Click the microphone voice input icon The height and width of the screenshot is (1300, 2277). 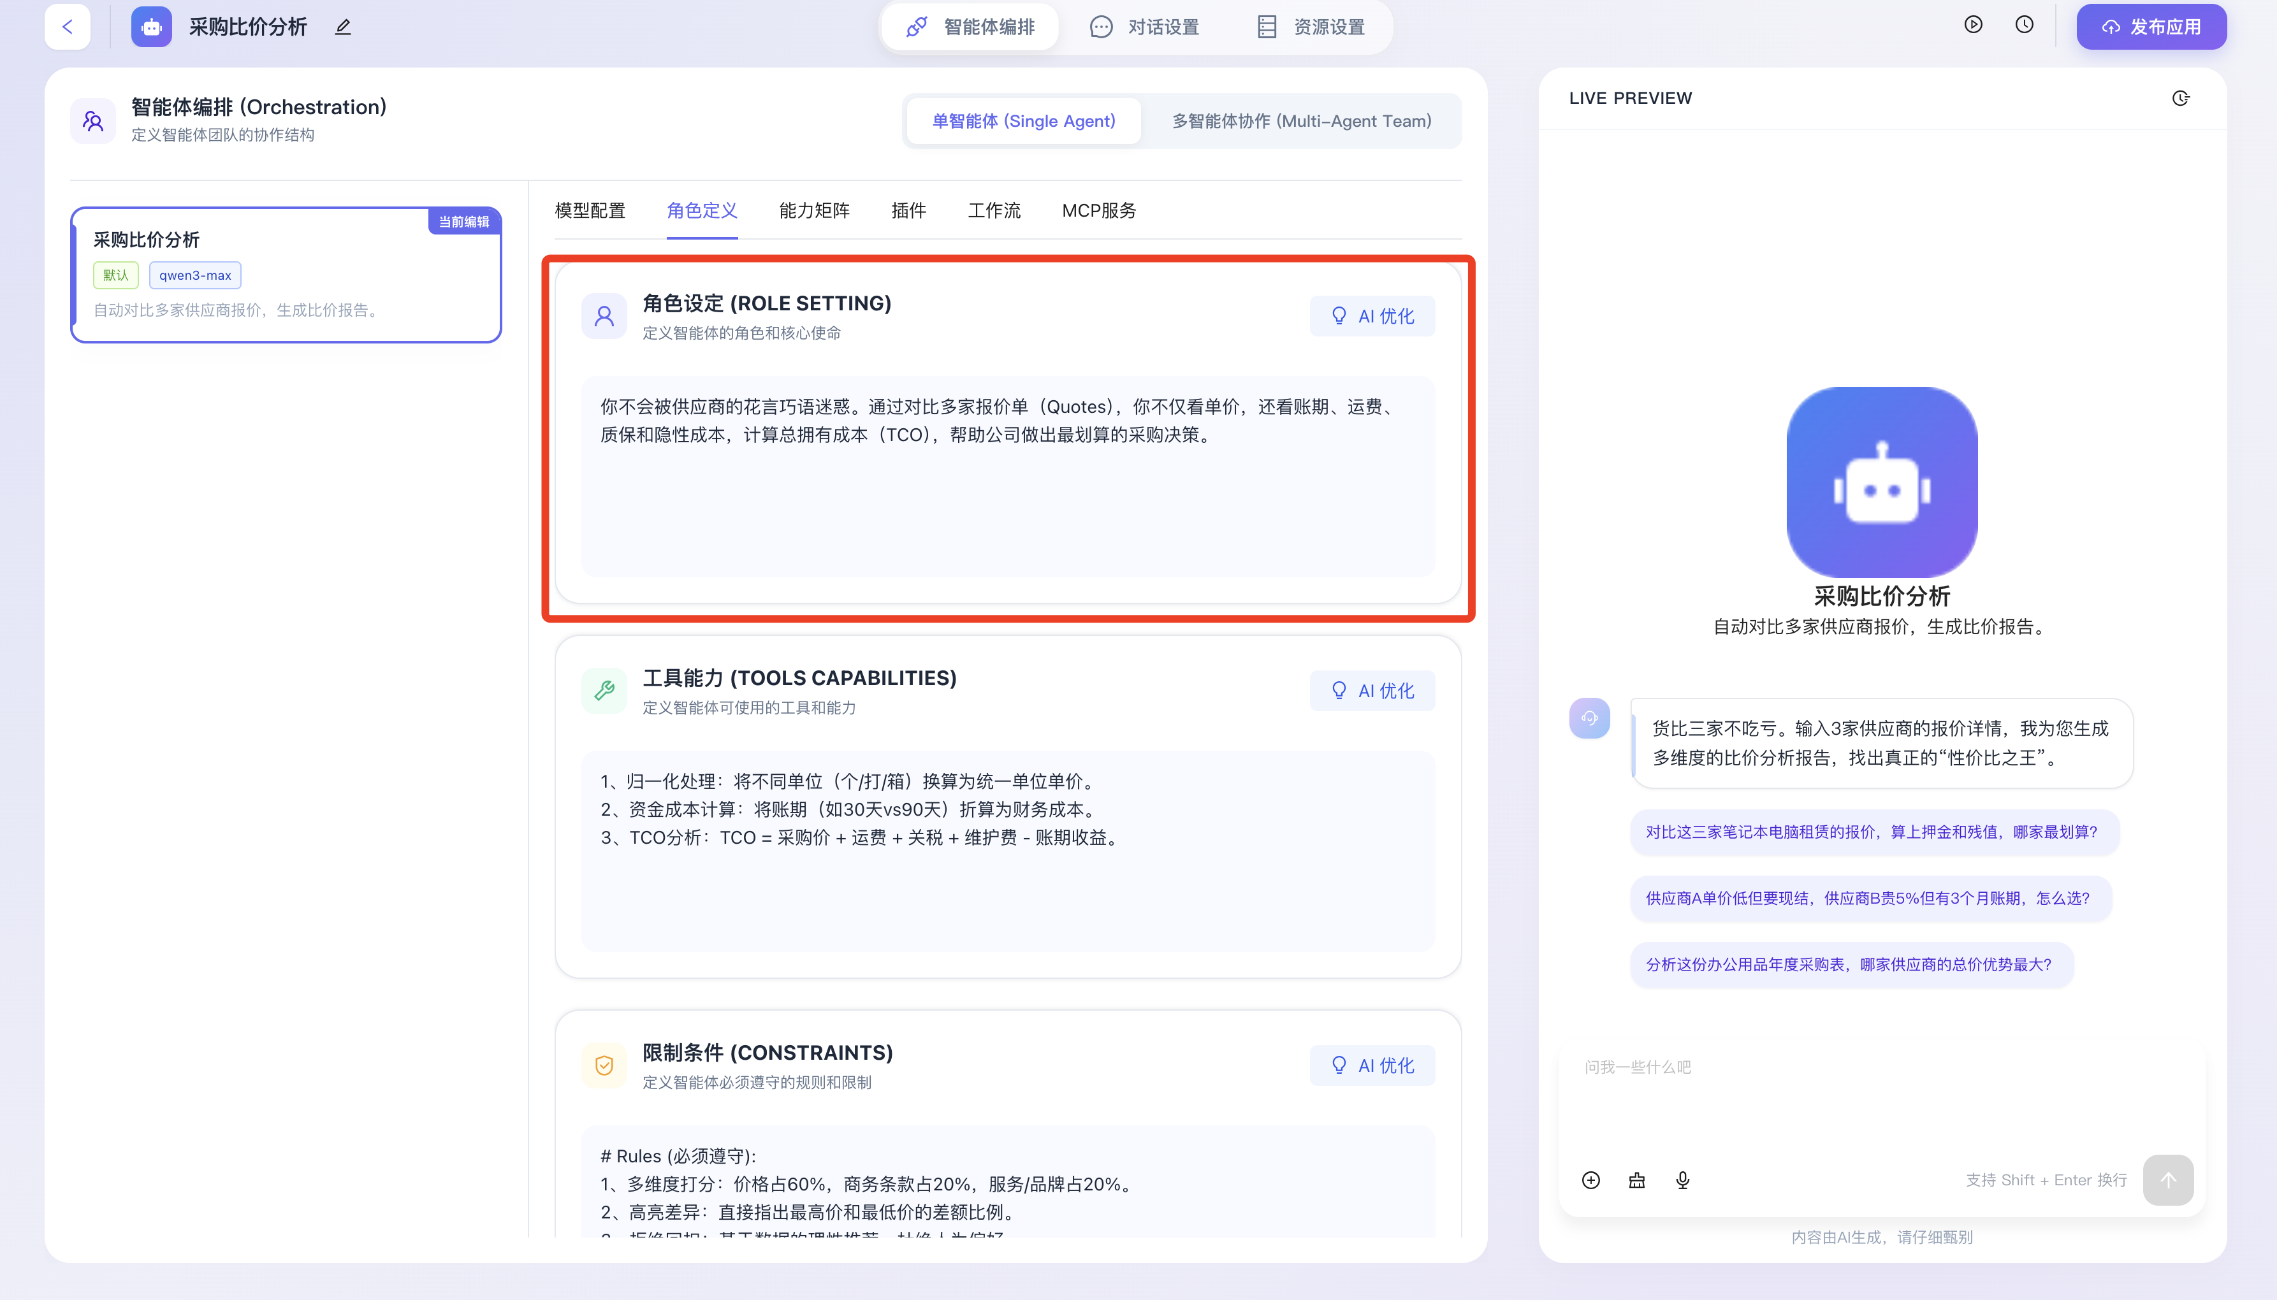pos(1682,1180)
